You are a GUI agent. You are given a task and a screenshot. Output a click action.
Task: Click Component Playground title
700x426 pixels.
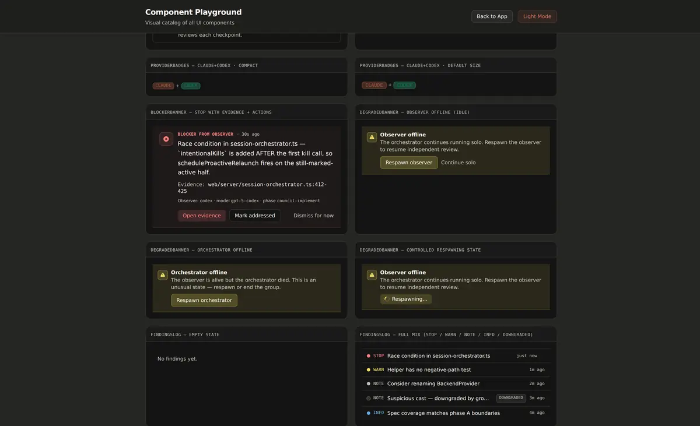193,12
